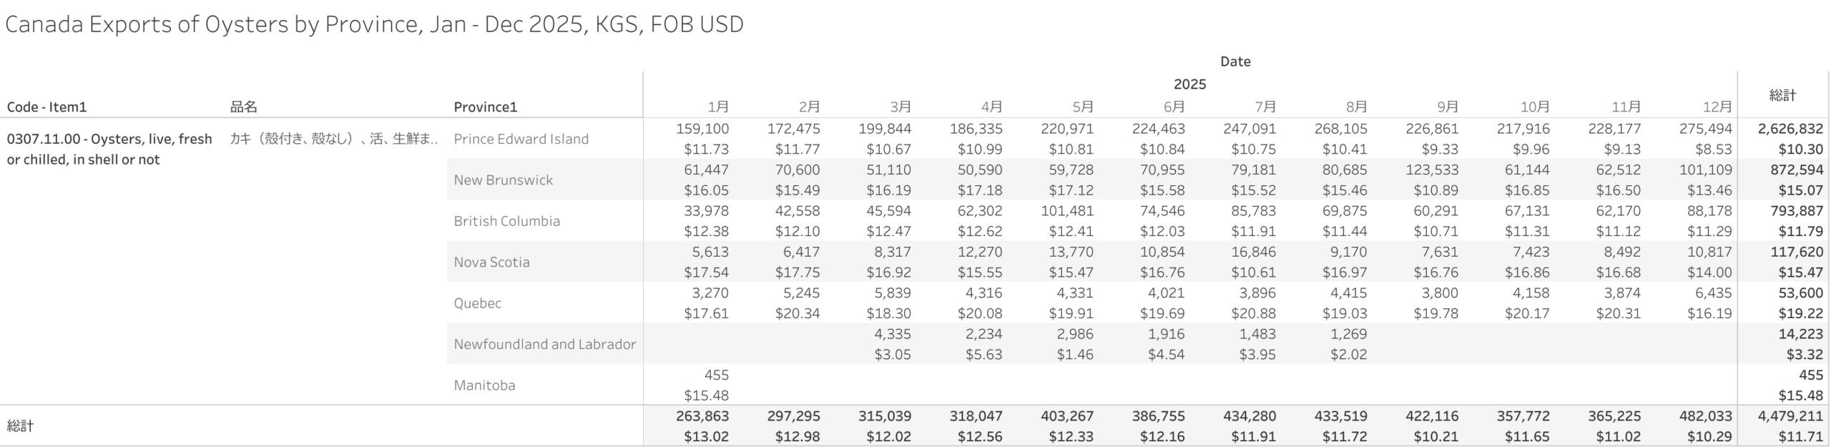
Task: Click the title "Canada Exports of Oysters by Province"
Action: tap(374, 24)
